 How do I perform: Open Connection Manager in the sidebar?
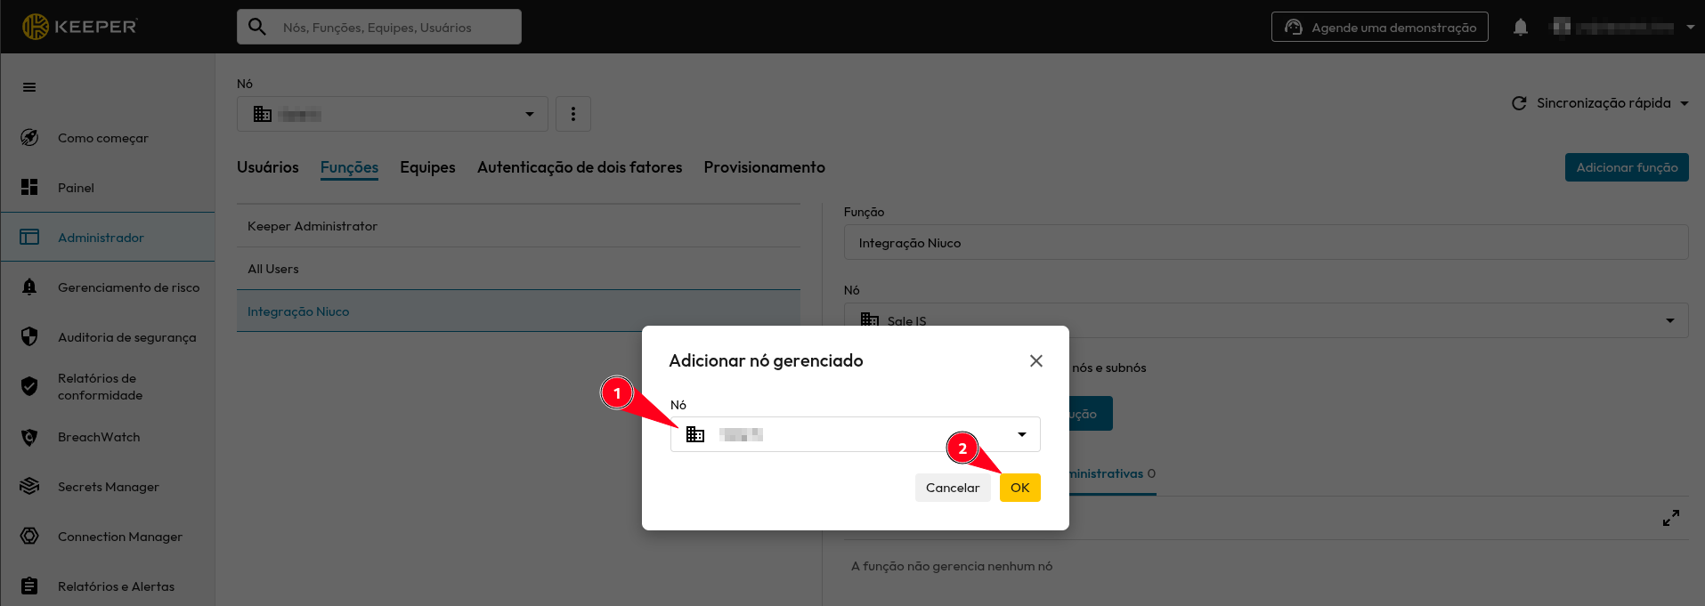[108, 537]
